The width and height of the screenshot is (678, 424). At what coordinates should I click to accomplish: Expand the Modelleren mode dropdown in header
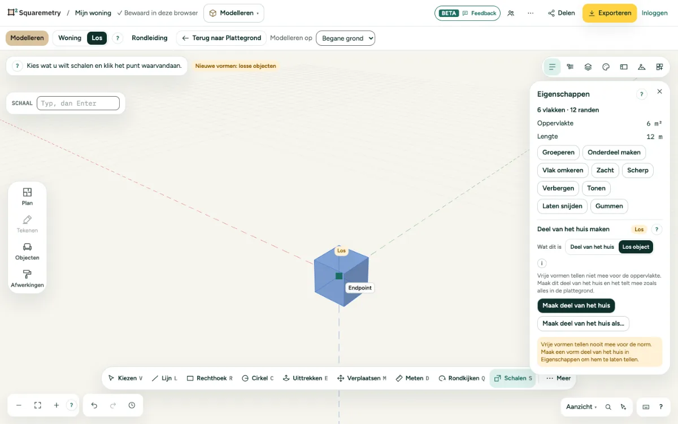point(233,13)
